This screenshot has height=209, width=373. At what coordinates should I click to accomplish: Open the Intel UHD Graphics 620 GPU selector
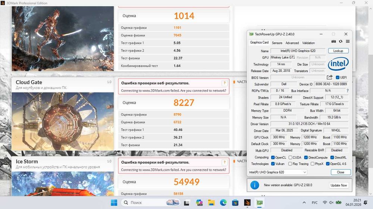click(278, 172)
